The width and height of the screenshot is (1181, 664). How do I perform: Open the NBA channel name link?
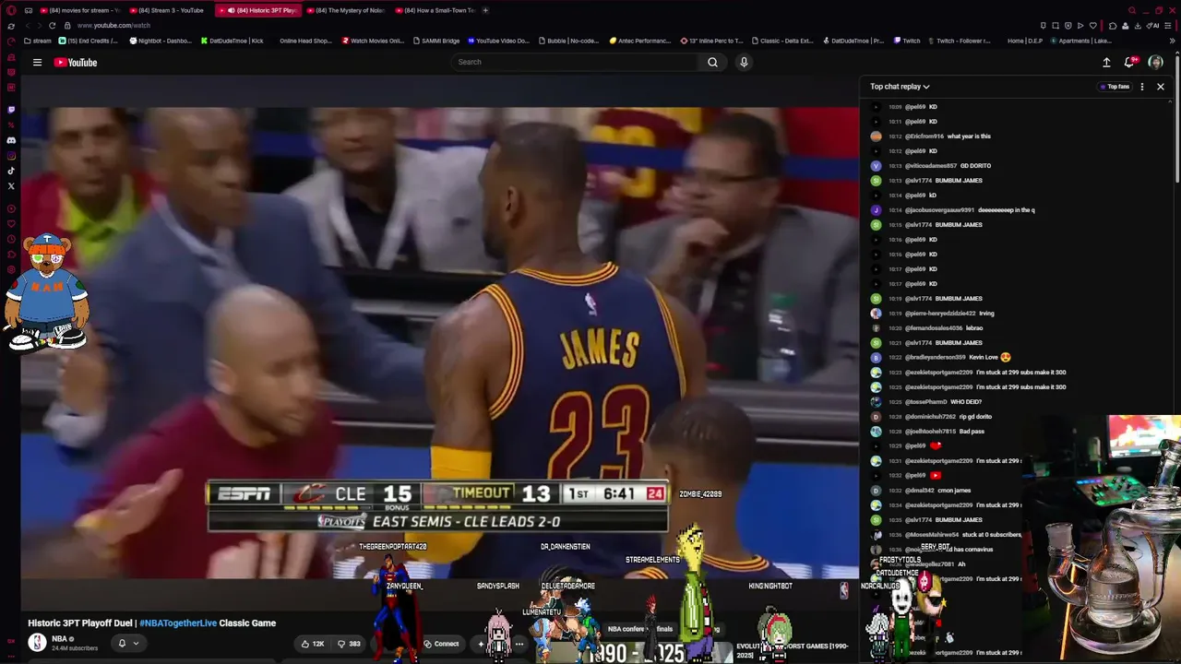pyautogui.click(x=59, y=639)
